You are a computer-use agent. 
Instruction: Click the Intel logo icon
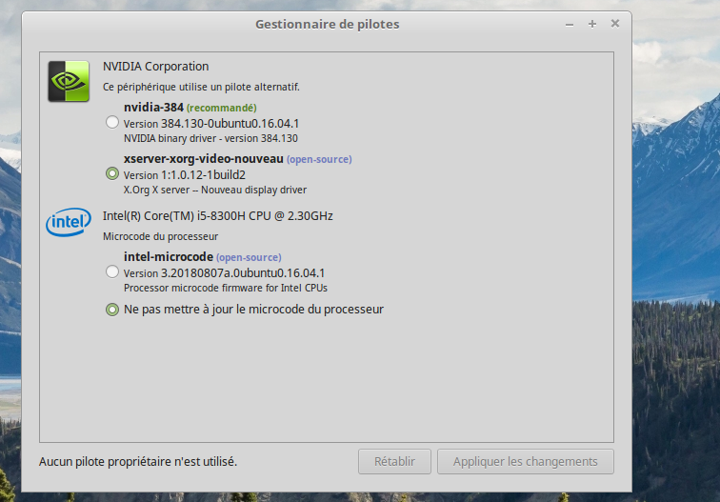69,223
